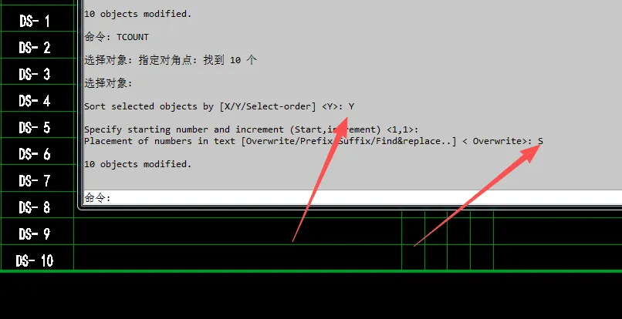Viewport: 622px width, 319px height.
Task: Click the last '10 objects modified.' line
Action: (x=138, y=164)
